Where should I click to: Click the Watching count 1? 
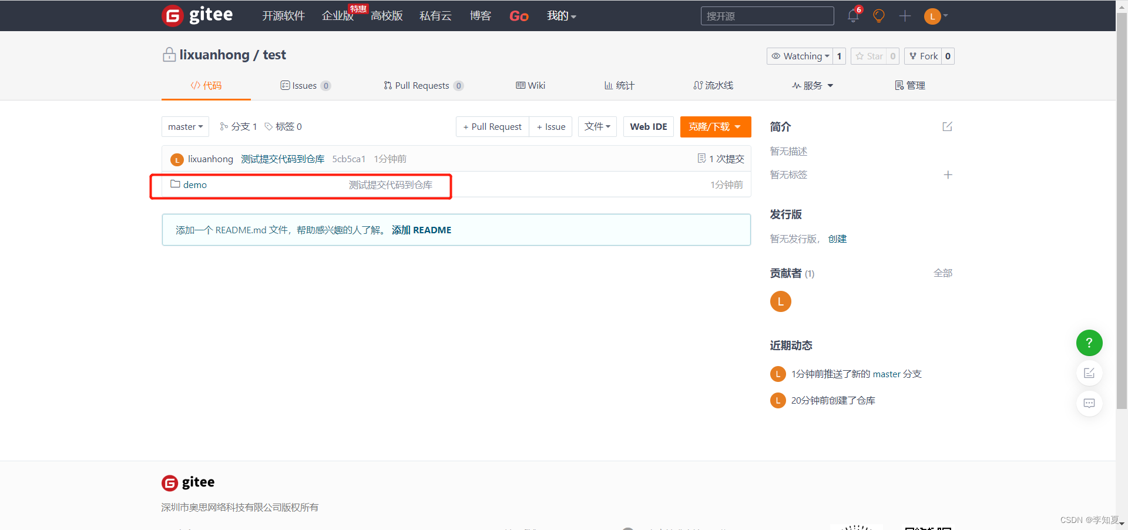point(839,56)
